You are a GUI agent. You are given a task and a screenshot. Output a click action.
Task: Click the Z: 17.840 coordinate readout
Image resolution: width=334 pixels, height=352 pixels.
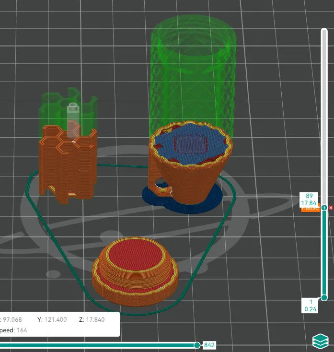(x=92, y=319)
